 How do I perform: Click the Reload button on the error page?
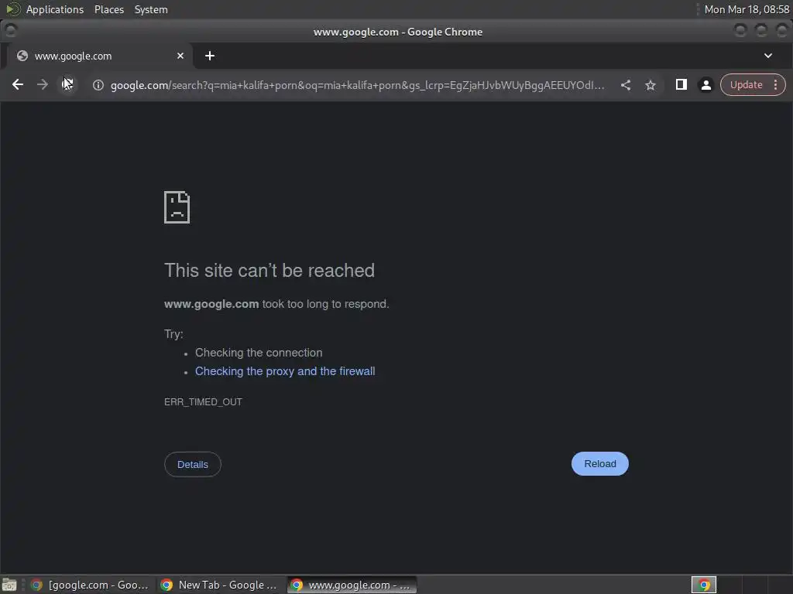point(600,464)
